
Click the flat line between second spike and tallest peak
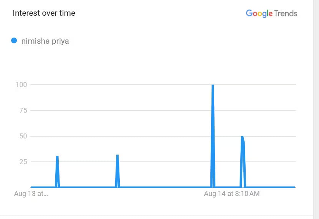click(164, 187)
